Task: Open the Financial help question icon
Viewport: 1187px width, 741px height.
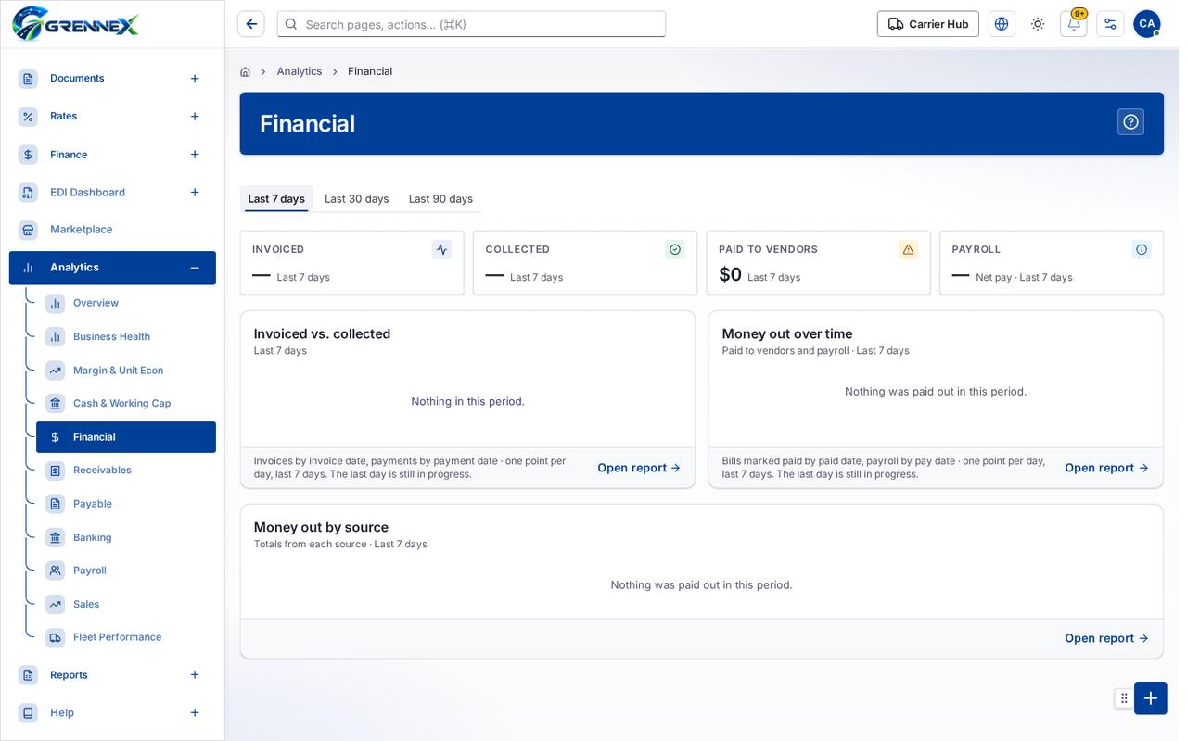Action: 1130,122
